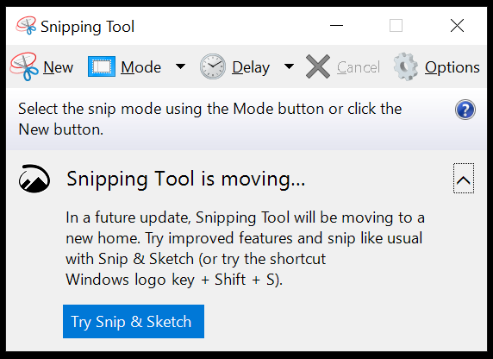This screenshot has height=359, width=493.
Task: Click the Snipping Tool title bar icon
Action: (26, 26)
